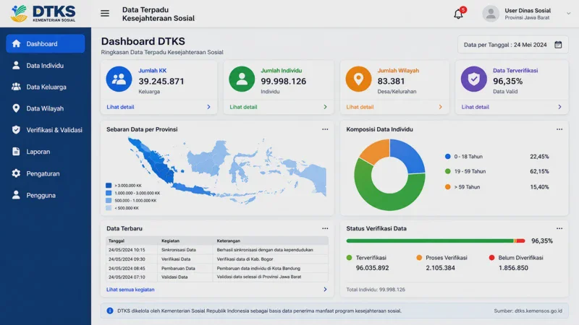Click the green Jumlah Individu person icon

[242, 79]
